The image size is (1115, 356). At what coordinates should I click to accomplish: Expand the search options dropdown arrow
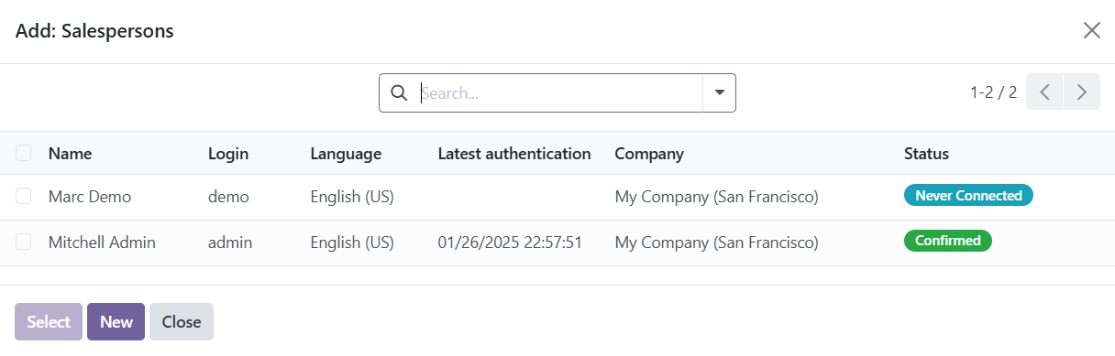pyautogui.click(x=720, y=92)
